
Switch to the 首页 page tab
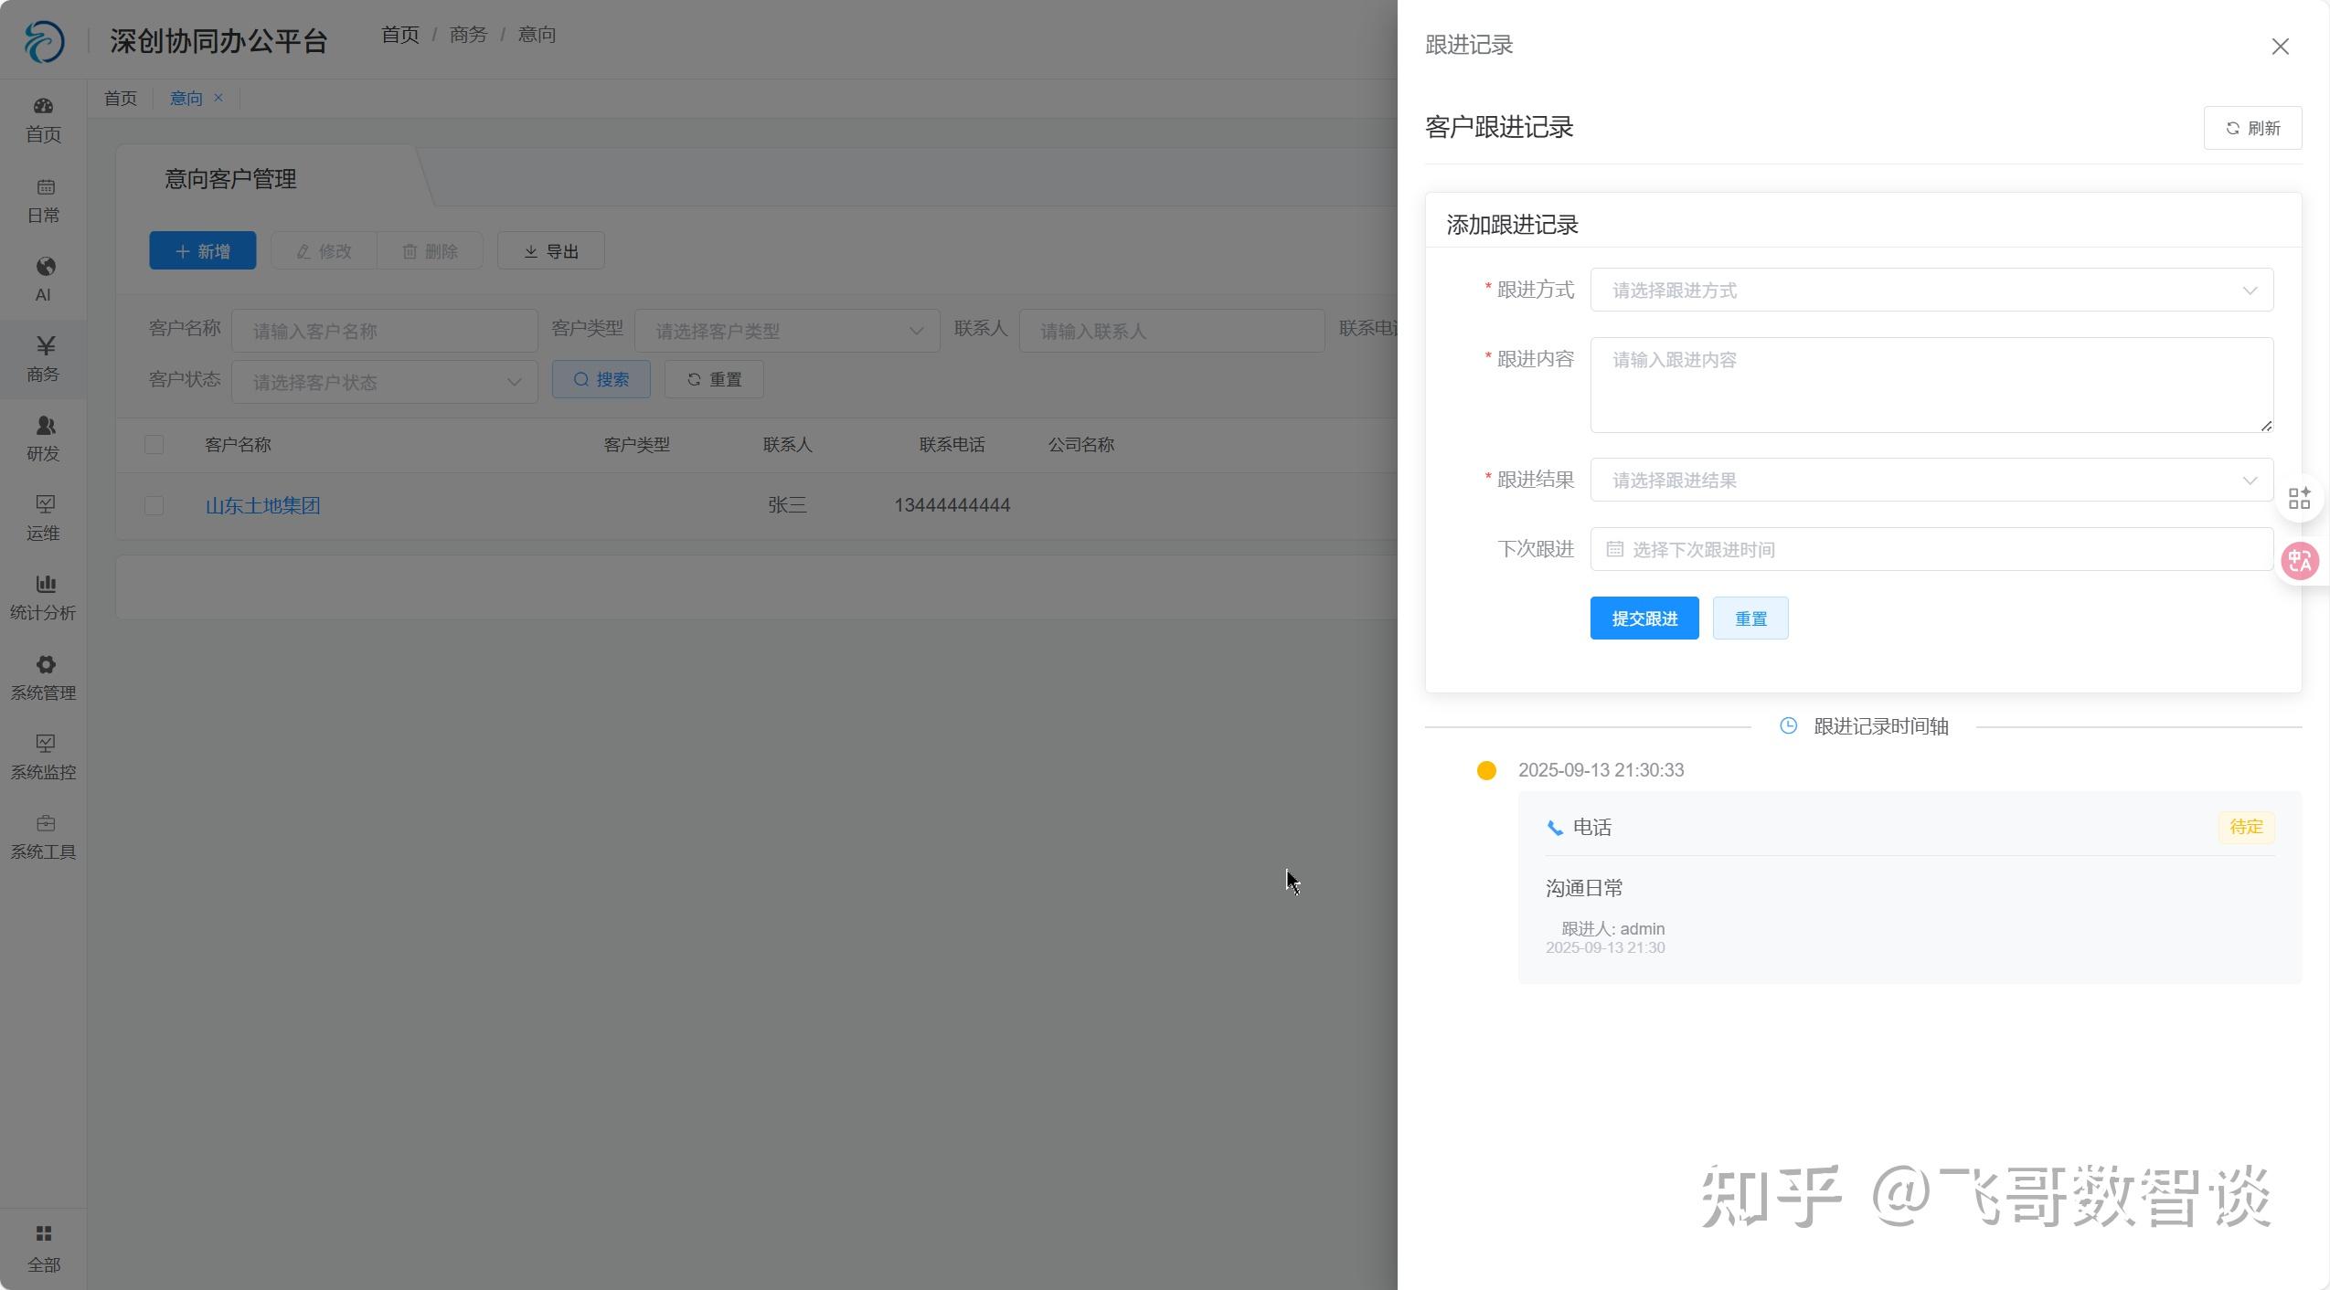(121, 98)
